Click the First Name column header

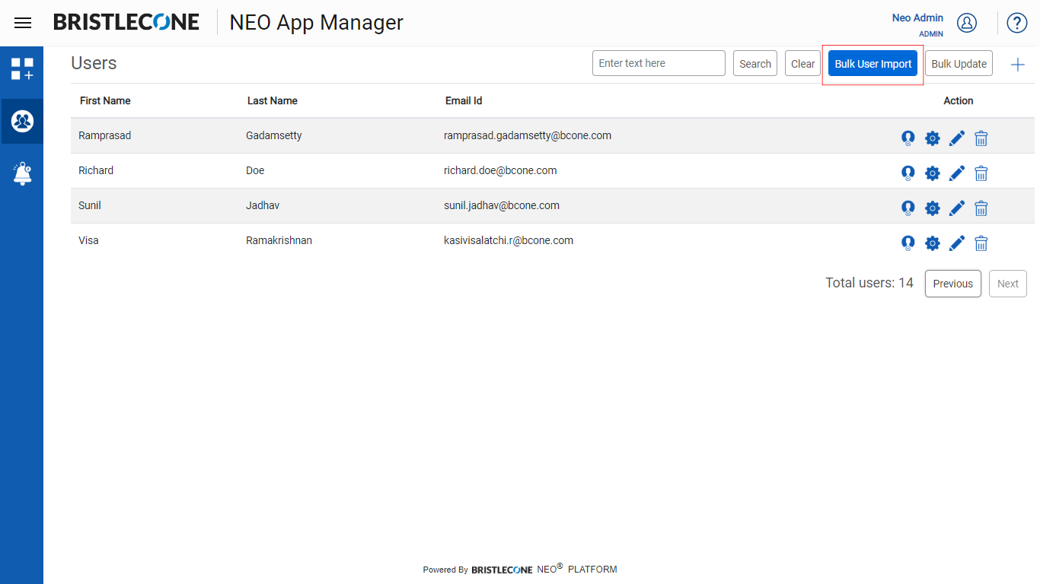pyautogui.click(x=105, y=100)
